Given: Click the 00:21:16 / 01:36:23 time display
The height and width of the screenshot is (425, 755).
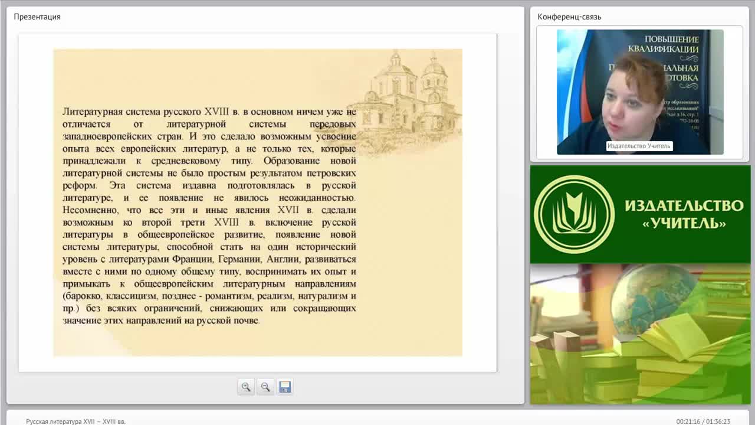Looking at the screenshot, I should pyautogui.click(x=703, y=421).
